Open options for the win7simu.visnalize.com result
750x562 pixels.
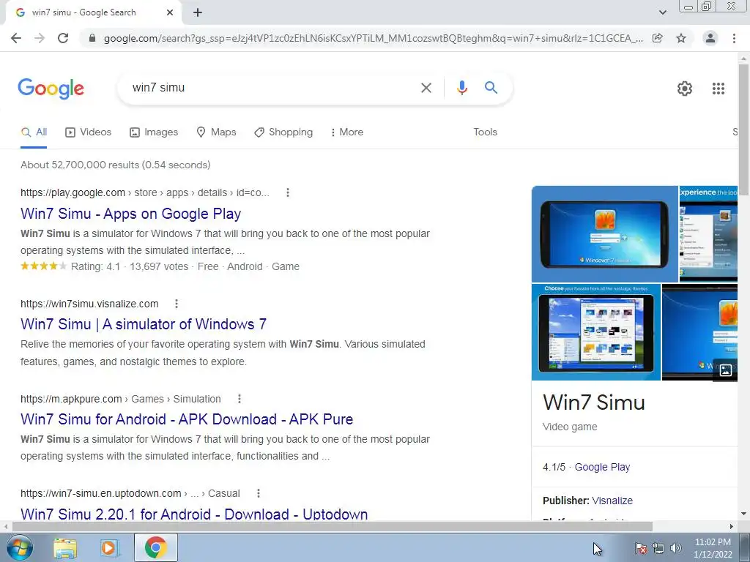pyautogui.click(x=177, y=304)
